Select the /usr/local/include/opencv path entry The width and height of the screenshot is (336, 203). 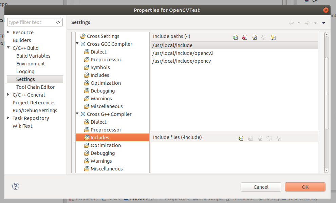[x=235, y=61]
